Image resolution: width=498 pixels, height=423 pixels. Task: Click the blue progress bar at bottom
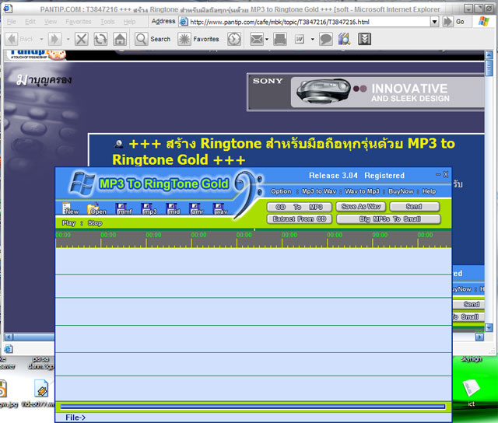click(x=253, y=407)
